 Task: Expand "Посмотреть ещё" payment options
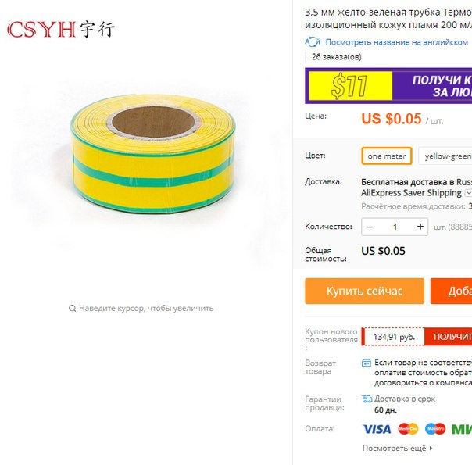pos(397,448)
